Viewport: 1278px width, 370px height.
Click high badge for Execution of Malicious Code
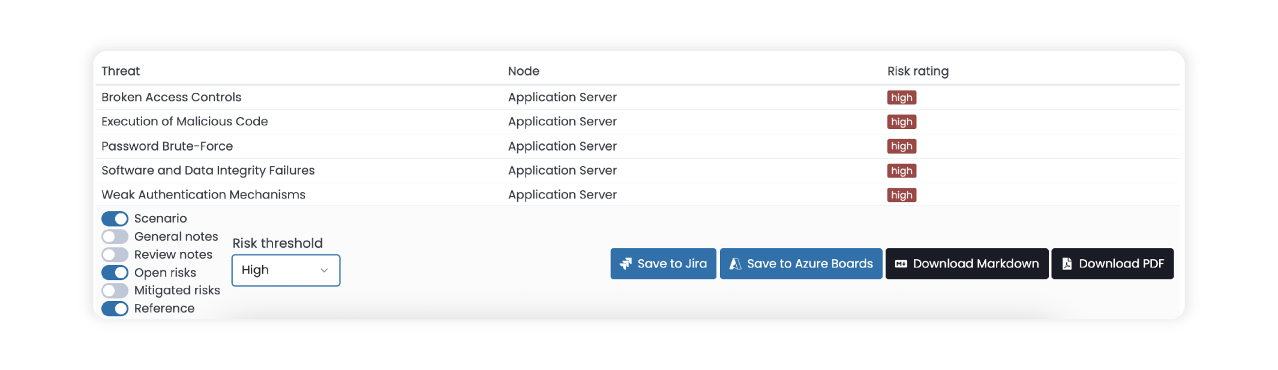point(902,122)
